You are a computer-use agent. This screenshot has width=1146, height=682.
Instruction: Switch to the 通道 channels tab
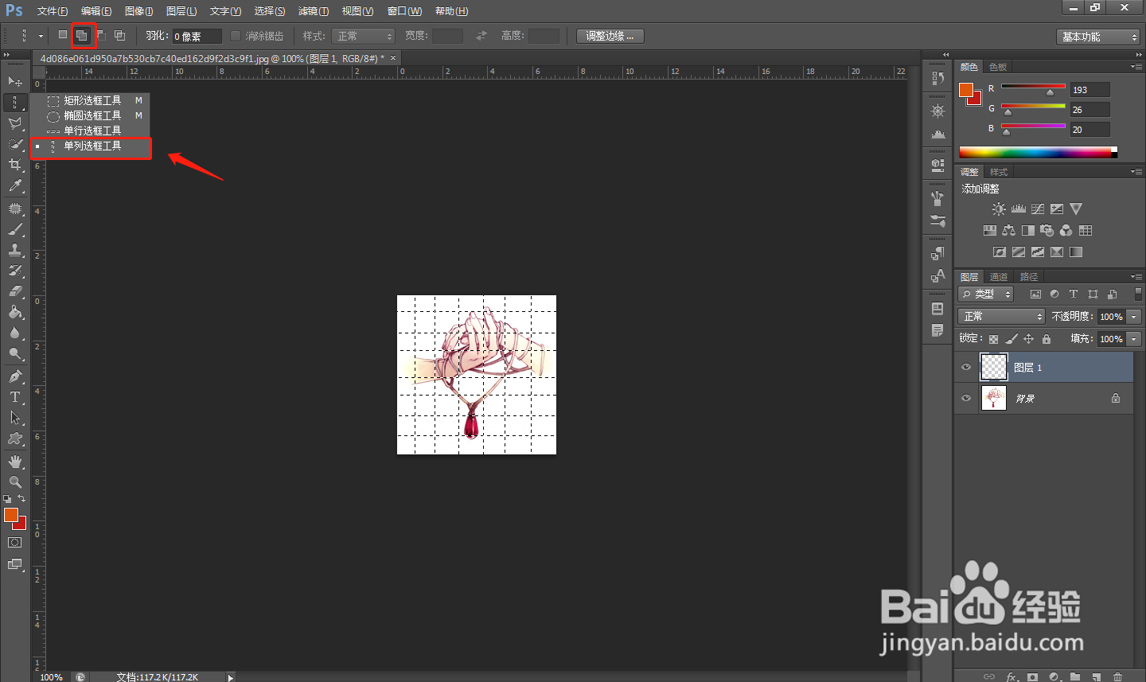pyautogui.click(x=999, y=277)
